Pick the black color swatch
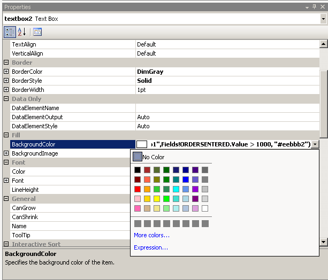The image size is (328, 280). (138, 170)
